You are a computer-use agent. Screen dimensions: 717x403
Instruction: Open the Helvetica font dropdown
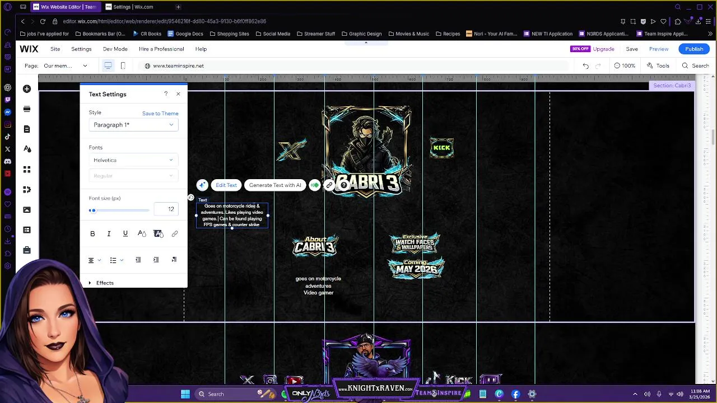pyautogui.click(x=133, y=160)
